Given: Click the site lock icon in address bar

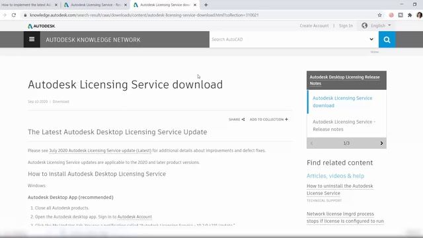Looking at the screenshot, I should click(x=25, y=15).
